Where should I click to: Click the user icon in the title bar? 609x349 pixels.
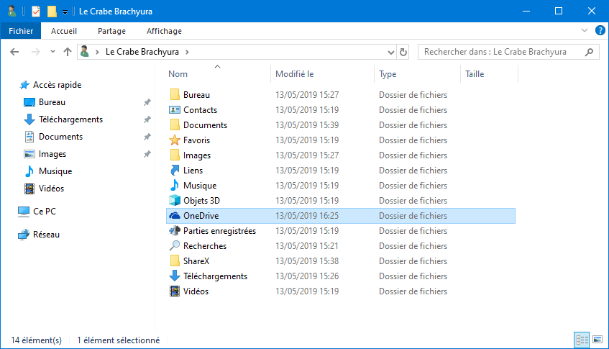click(x=12, y=12)
